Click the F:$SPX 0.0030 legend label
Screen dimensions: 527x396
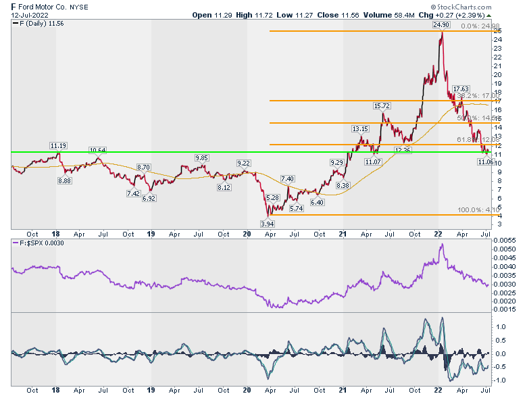click(38, 243)
